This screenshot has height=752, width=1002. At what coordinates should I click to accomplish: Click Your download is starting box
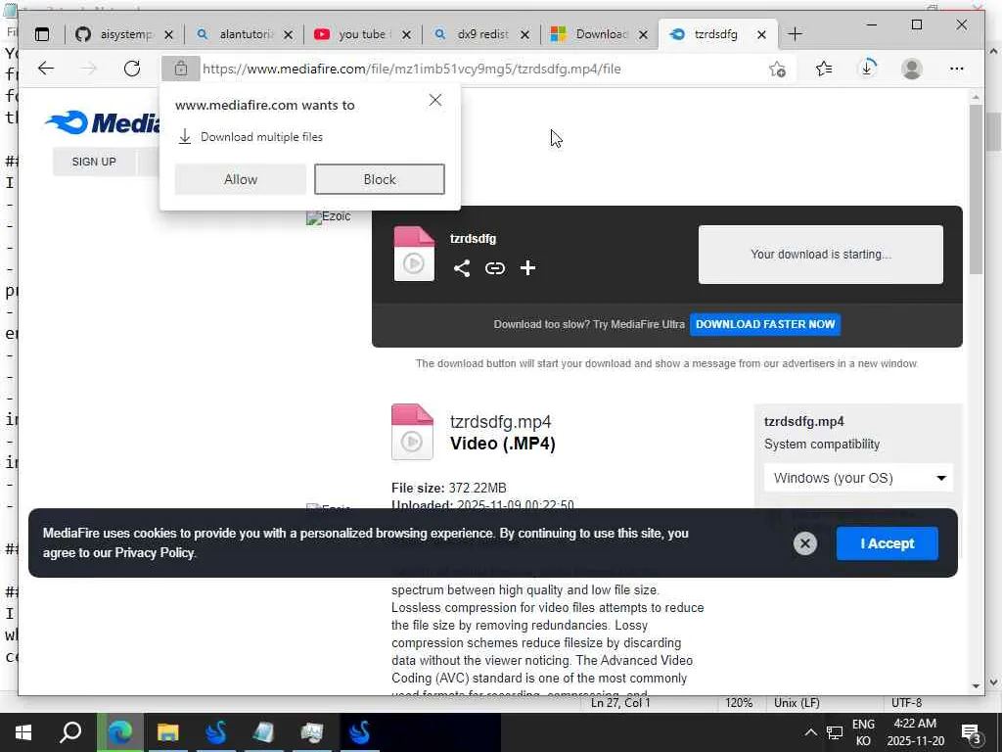821,255
